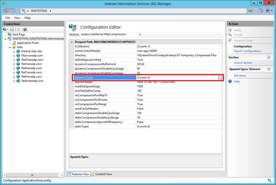This screenshot has height=185, width=276.
Task: Select the minFileSizeForComp property
Action: 87,91
